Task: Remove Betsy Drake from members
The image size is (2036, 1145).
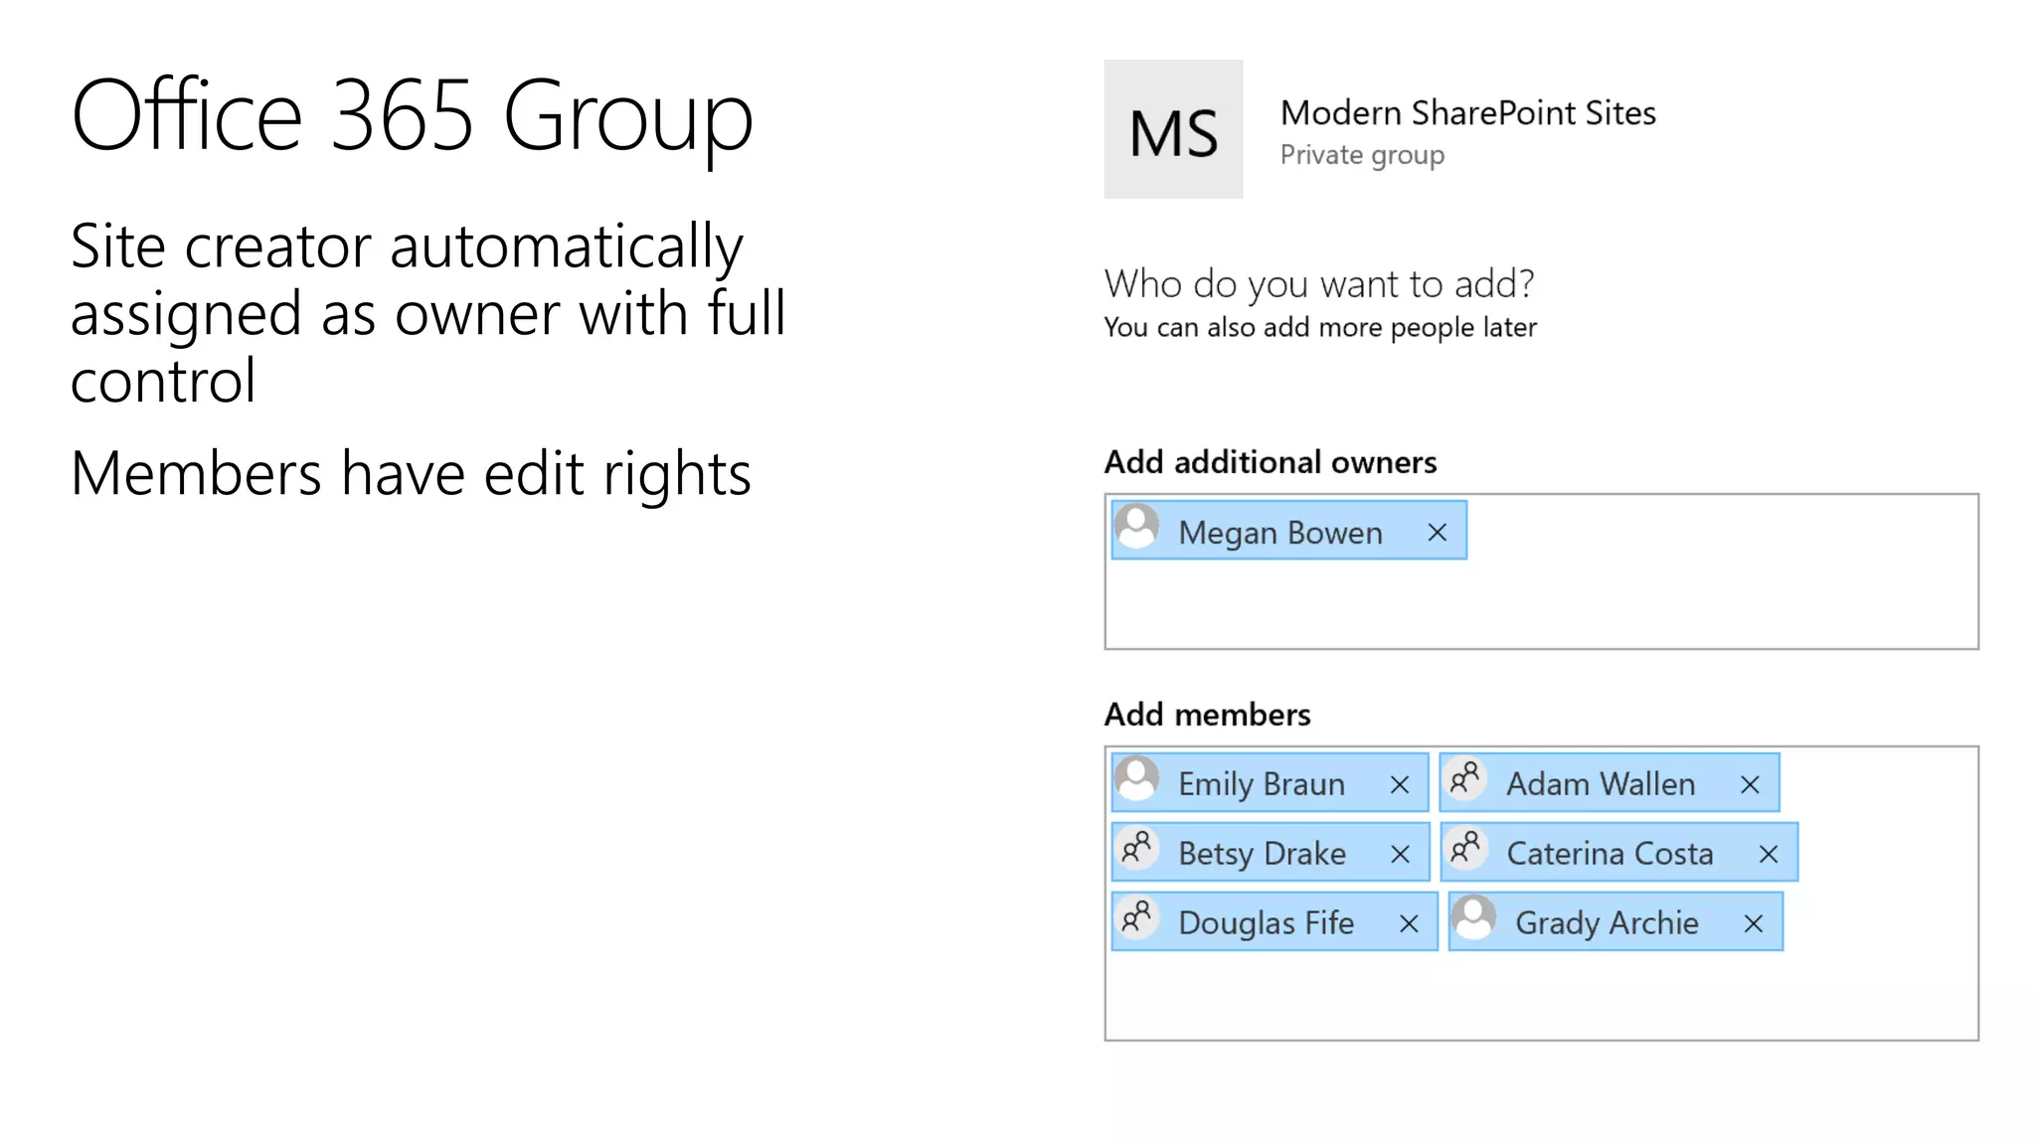Action: [1400, 855]
